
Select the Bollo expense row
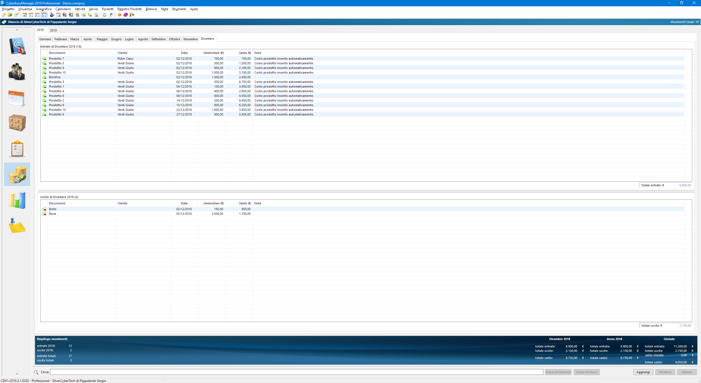[362, 209]
